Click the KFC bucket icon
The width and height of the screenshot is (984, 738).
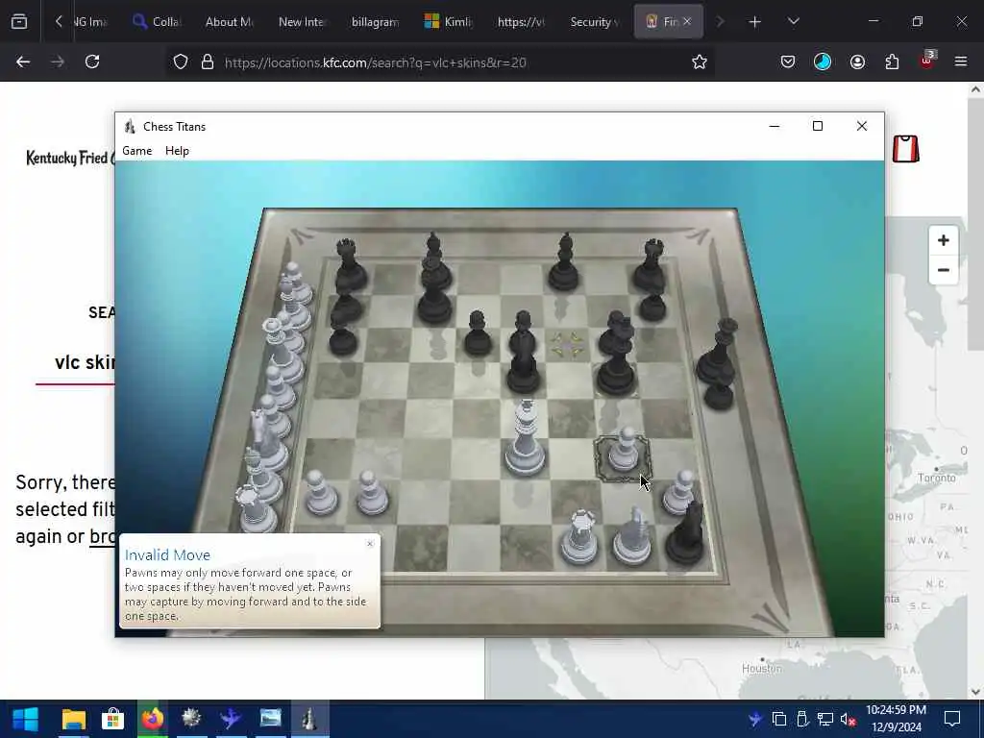coord(905,149)
